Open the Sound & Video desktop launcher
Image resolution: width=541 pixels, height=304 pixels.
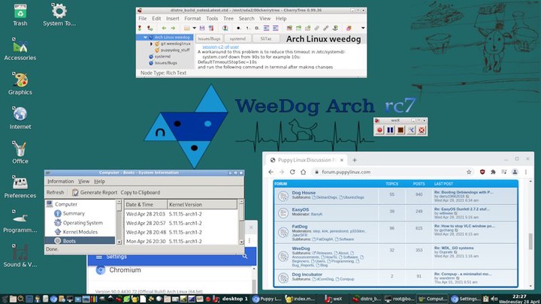20,256
